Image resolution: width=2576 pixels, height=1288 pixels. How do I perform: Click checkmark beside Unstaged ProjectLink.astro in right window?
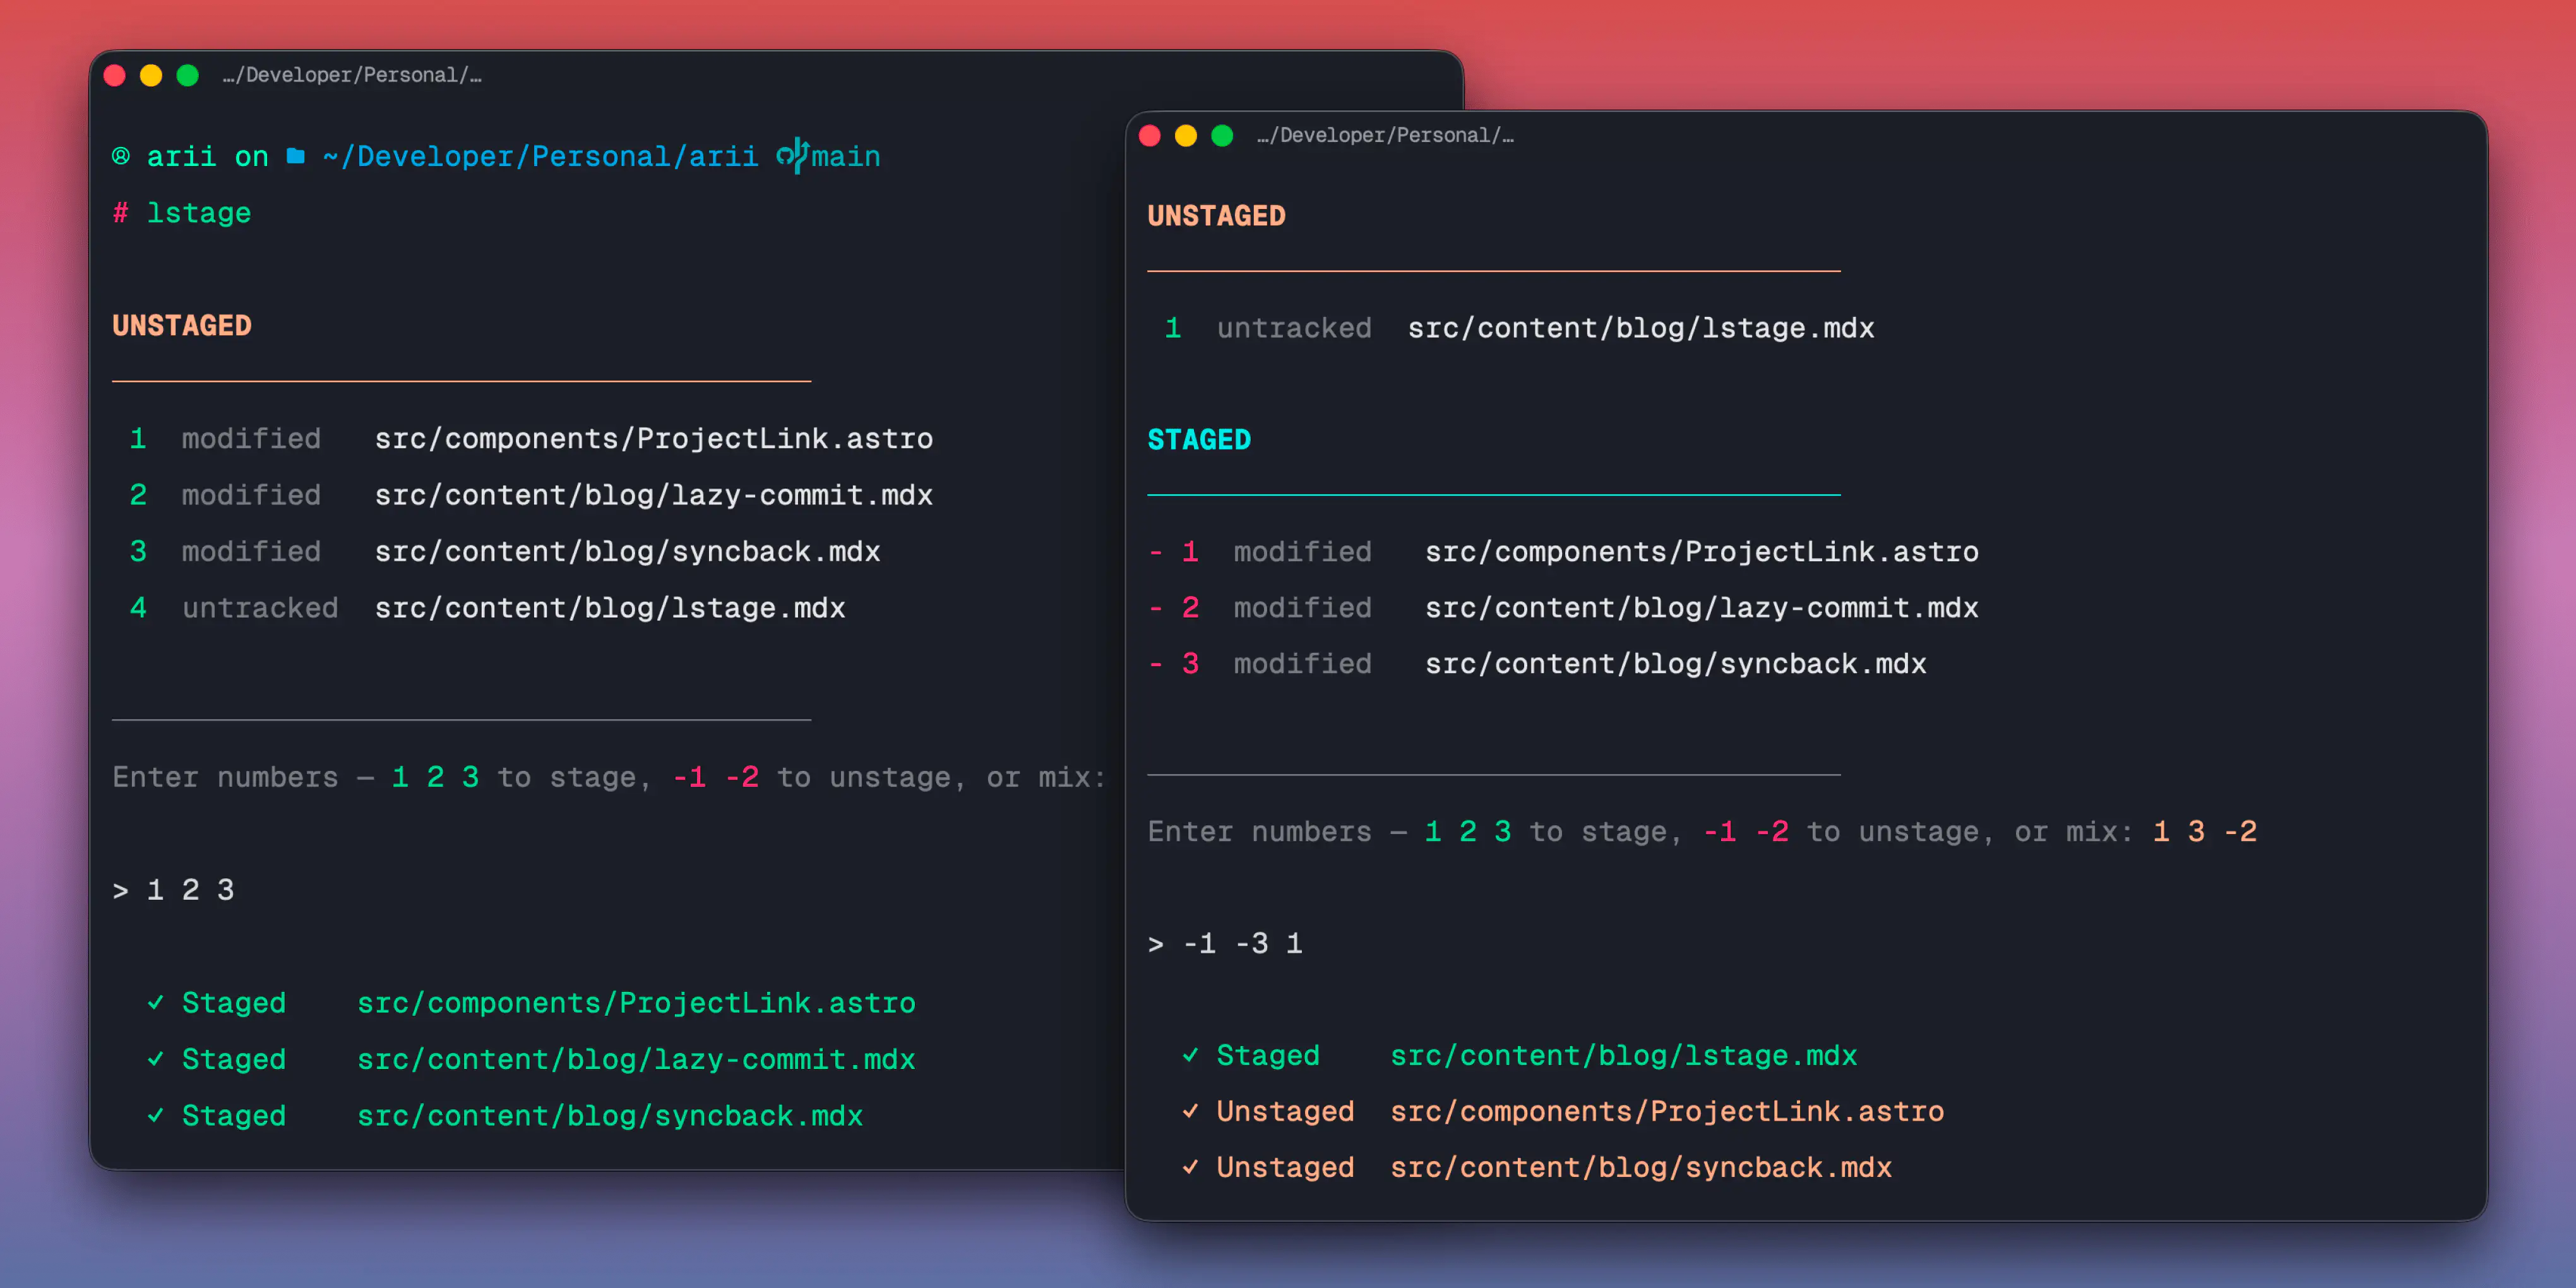[1190, 1110]
